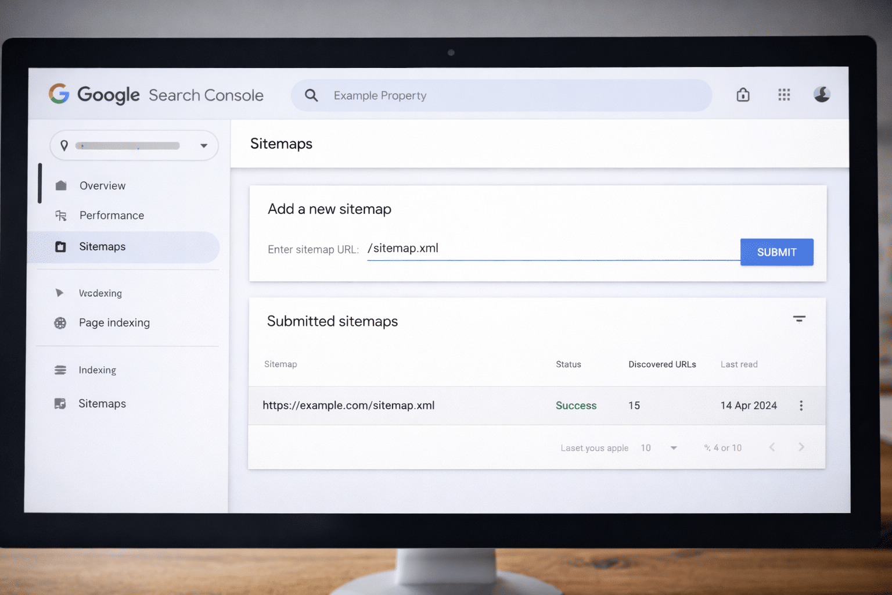Open the Google apps grid
This screenshot has height=595, width=892.
point(784,95)
